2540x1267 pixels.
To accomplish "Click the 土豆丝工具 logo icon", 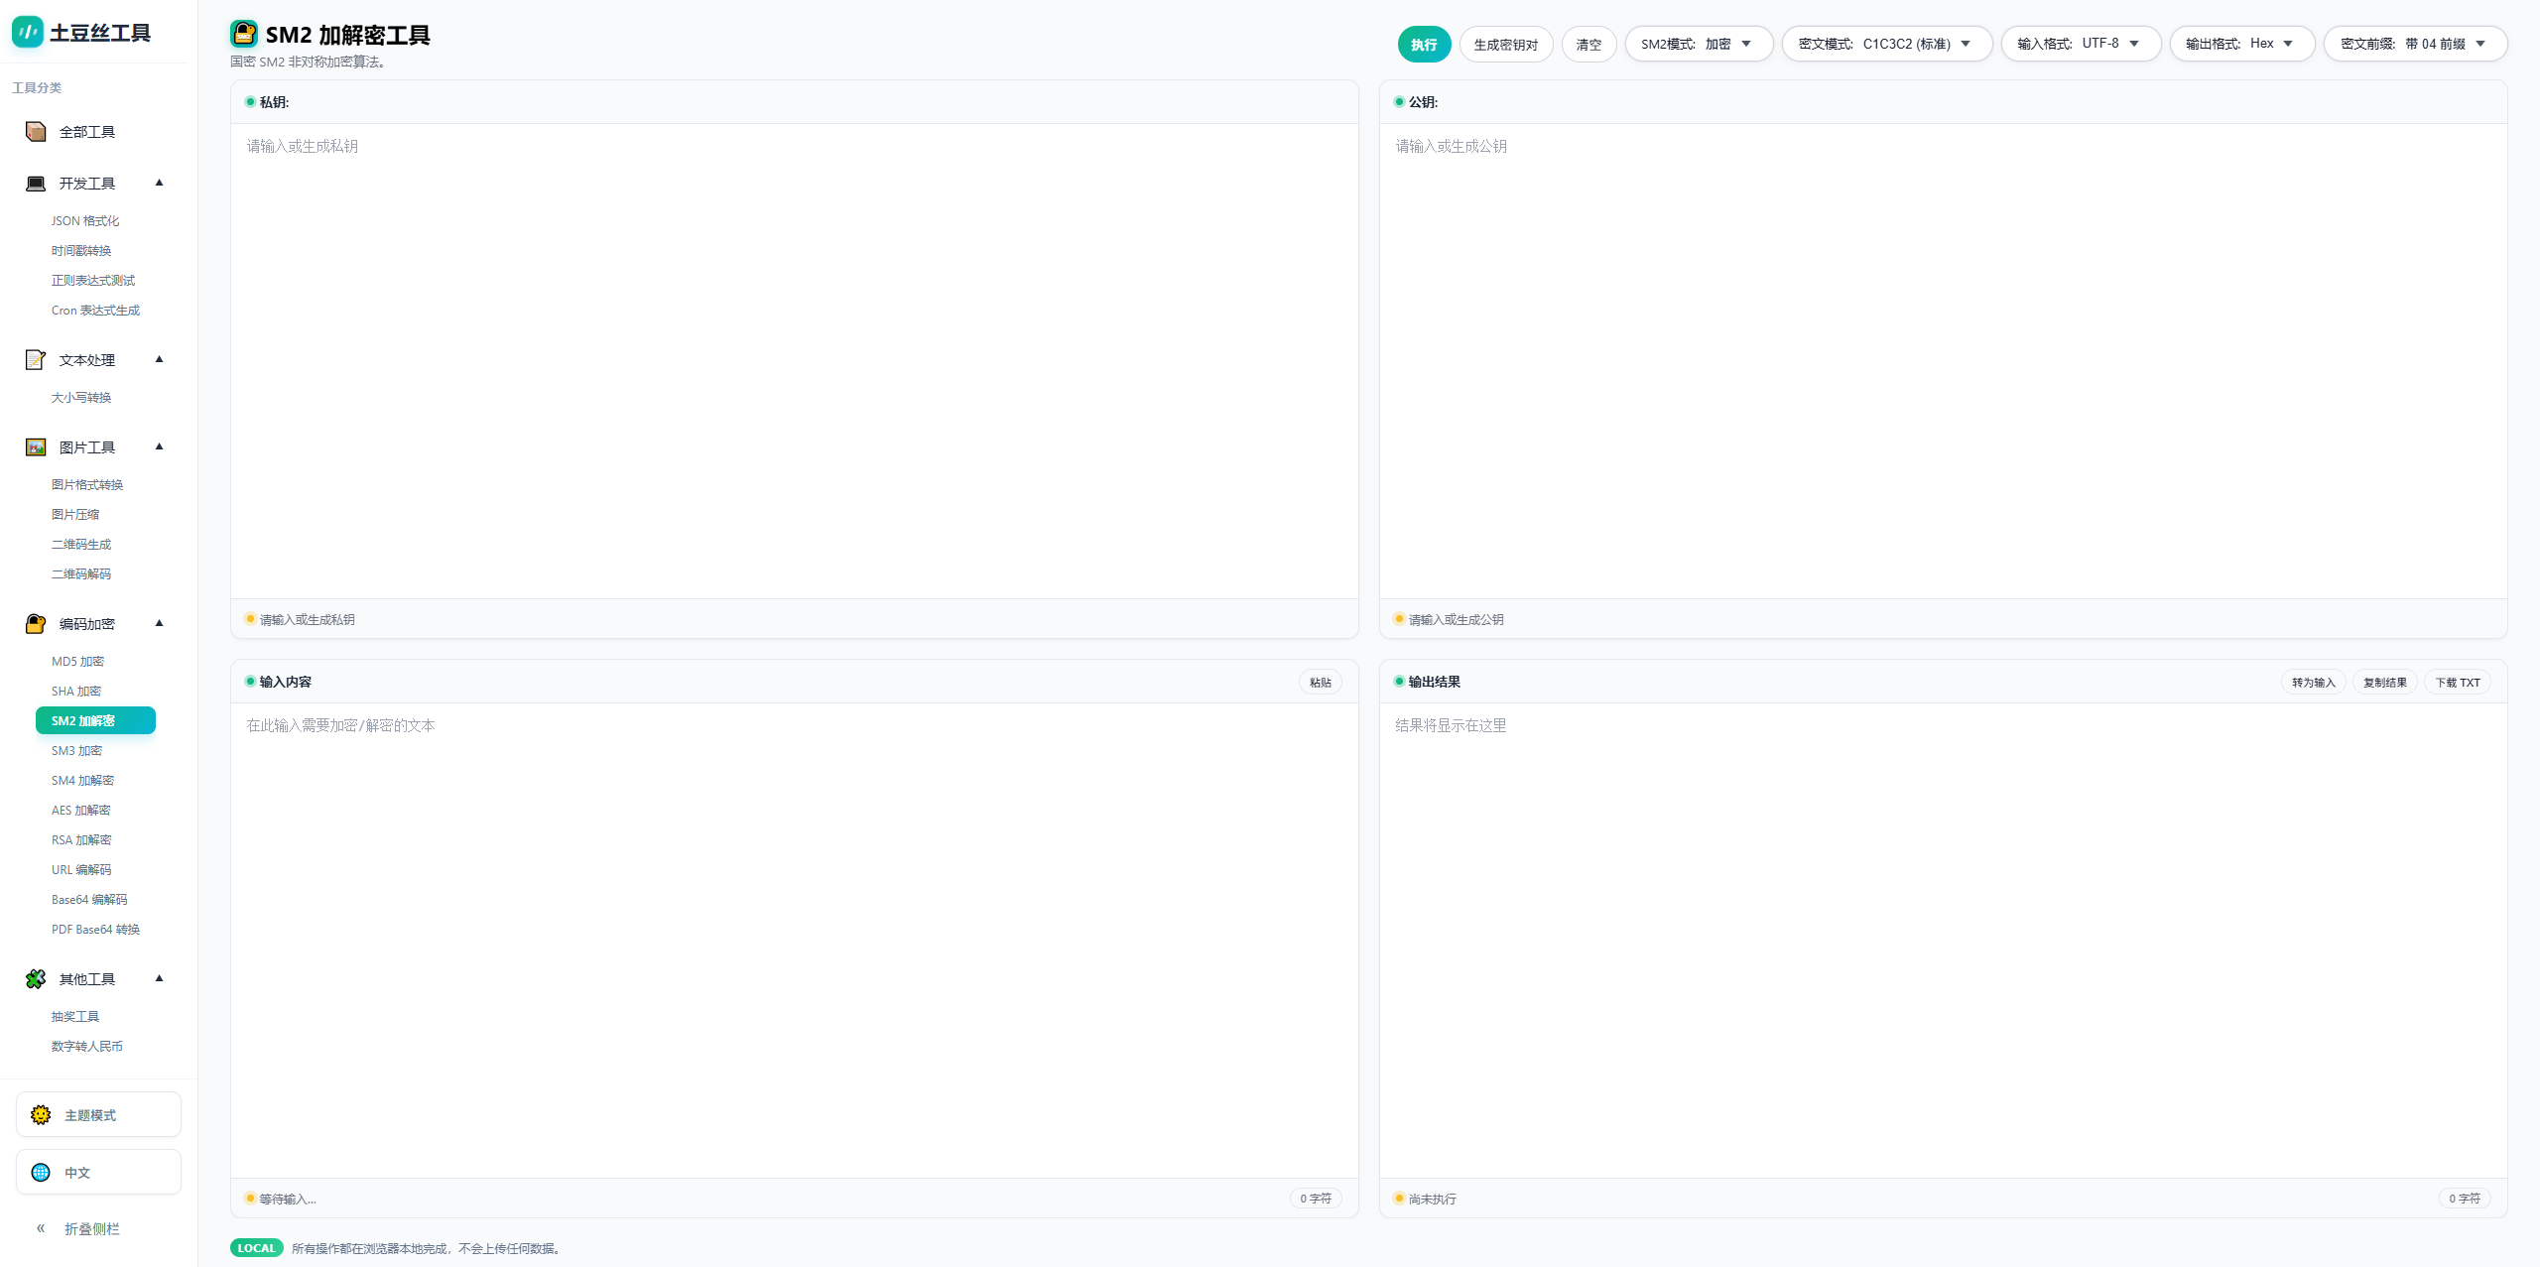I will click(28, 32).
